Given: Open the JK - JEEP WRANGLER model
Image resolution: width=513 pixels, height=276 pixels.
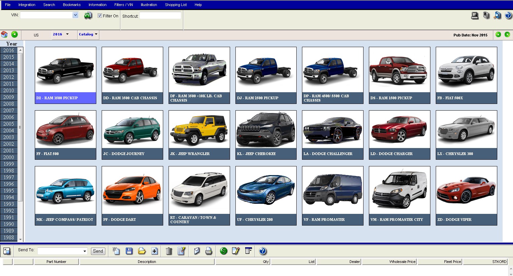Looking at the screenshot, I should [199, 135].
